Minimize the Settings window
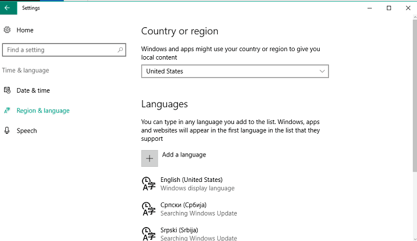This screenshot has width=417, height=241. click(370, 8)
